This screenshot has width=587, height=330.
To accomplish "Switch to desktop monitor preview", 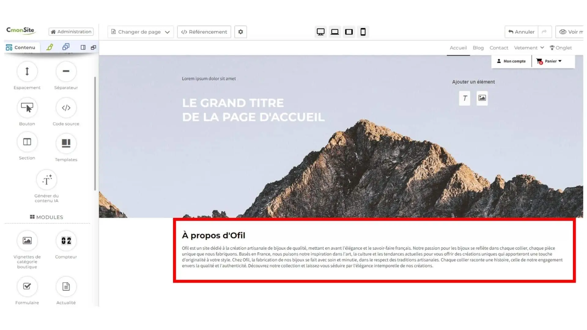I will [x=320, y=32].
